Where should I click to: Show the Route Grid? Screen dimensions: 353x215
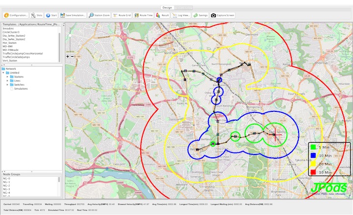122,15
